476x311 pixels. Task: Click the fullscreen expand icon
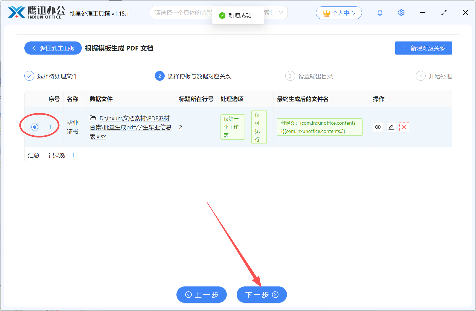tap(444, 13)
